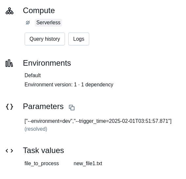Screen dimensions: 186x179
Task: Open Query history
Action: (45, 39)
